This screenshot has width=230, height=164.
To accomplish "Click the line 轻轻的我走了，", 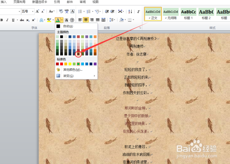I will click(x=136, y=70).
